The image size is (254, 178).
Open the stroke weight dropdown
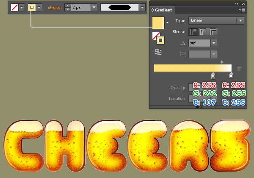point(94,8)
